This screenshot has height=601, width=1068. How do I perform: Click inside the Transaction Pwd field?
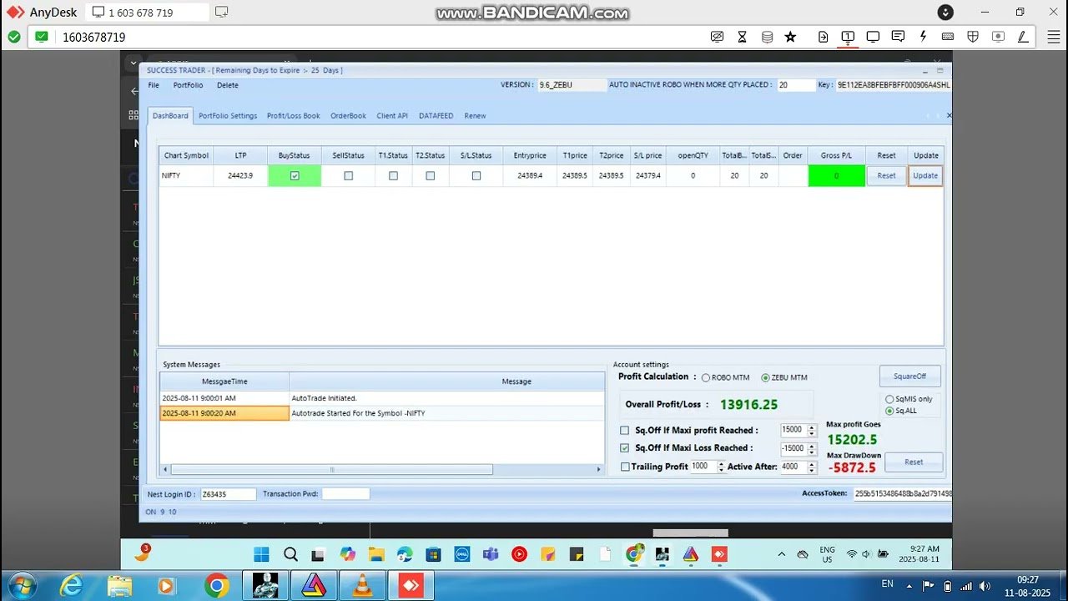point(345,493)
